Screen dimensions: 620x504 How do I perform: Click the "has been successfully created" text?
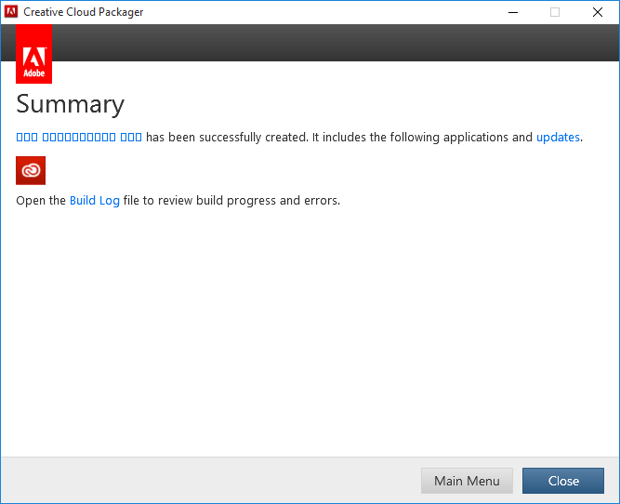[226, 138]
